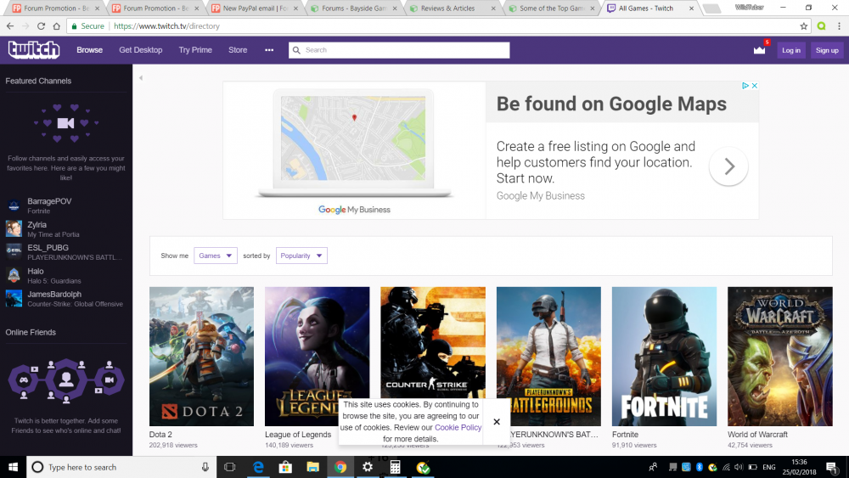The width and height of the screenshot is (849, 478).
Task: Click the Twitch search field
Action: click(399, 50)
